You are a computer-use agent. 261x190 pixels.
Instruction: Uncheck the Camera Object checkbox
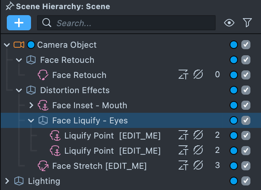point(246,45)
